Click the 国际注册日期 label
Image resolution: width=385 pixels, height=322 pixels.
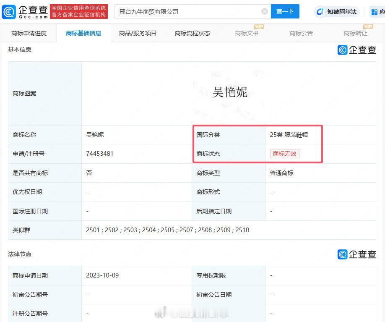click(30, 211)
